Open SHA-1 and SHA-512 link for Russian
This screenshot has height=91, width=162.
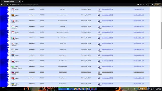138,72
